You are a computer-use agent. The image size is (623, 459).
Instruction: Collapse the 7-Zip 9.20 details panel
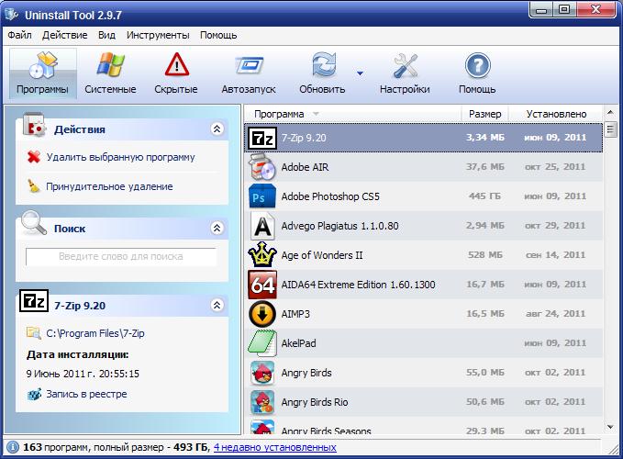point(217,304)
